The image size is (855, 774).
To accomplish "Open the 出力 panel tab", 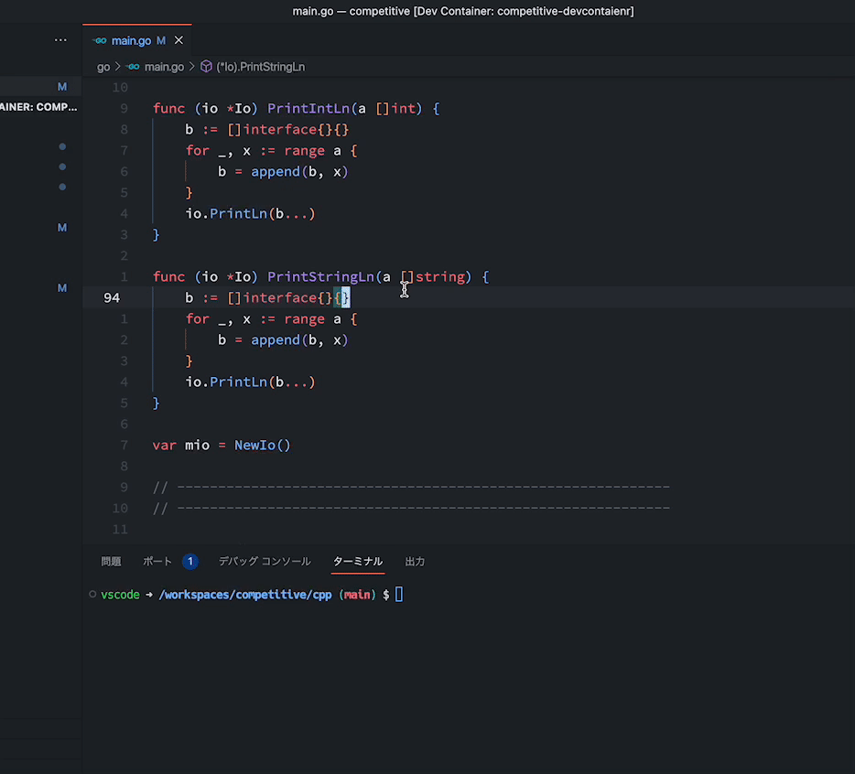I will pyautogui.click(x=414, y=561).
